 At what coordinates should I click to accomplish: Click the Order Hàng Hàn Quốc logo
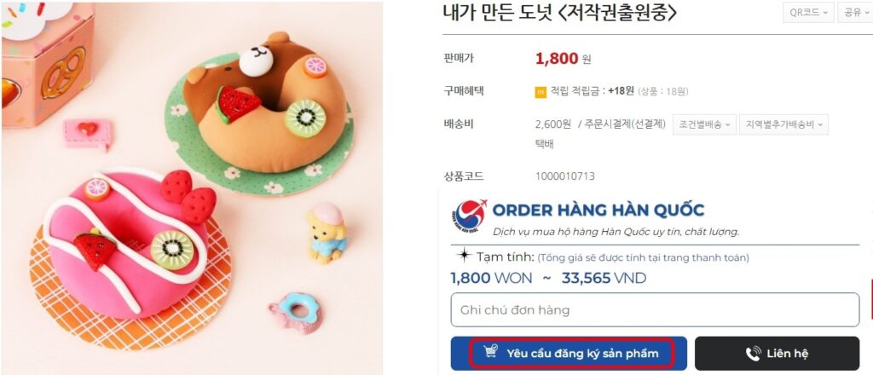pos(470,216)
